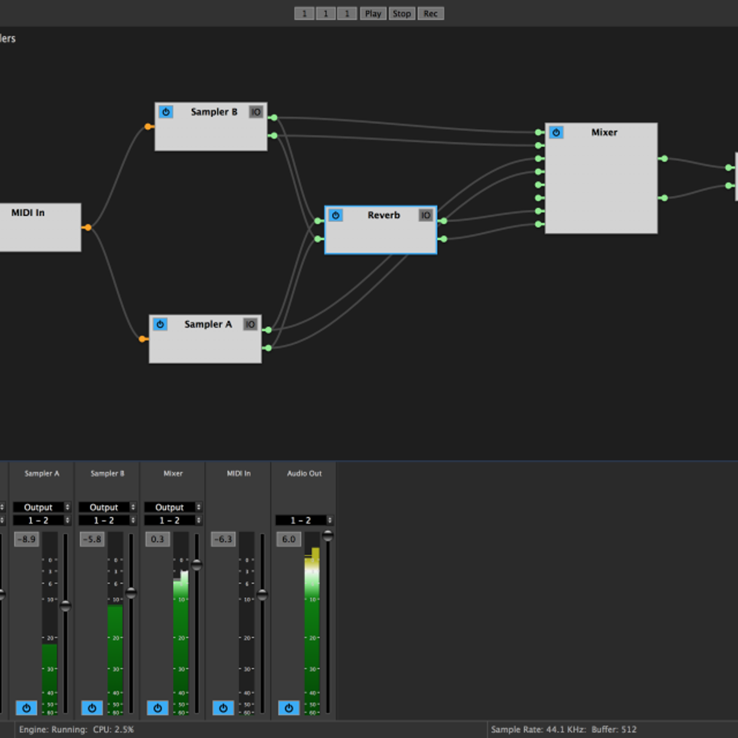Image resolution: width=738 pixels, height=738 pixels.
Task: Bypass the Reverb node with its power icon
Action: pos(335,215)
